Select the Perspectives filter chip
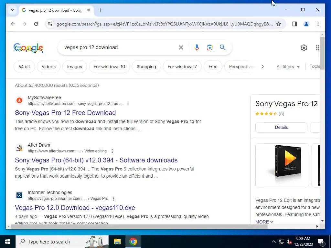331x248 pixels. 240,67
